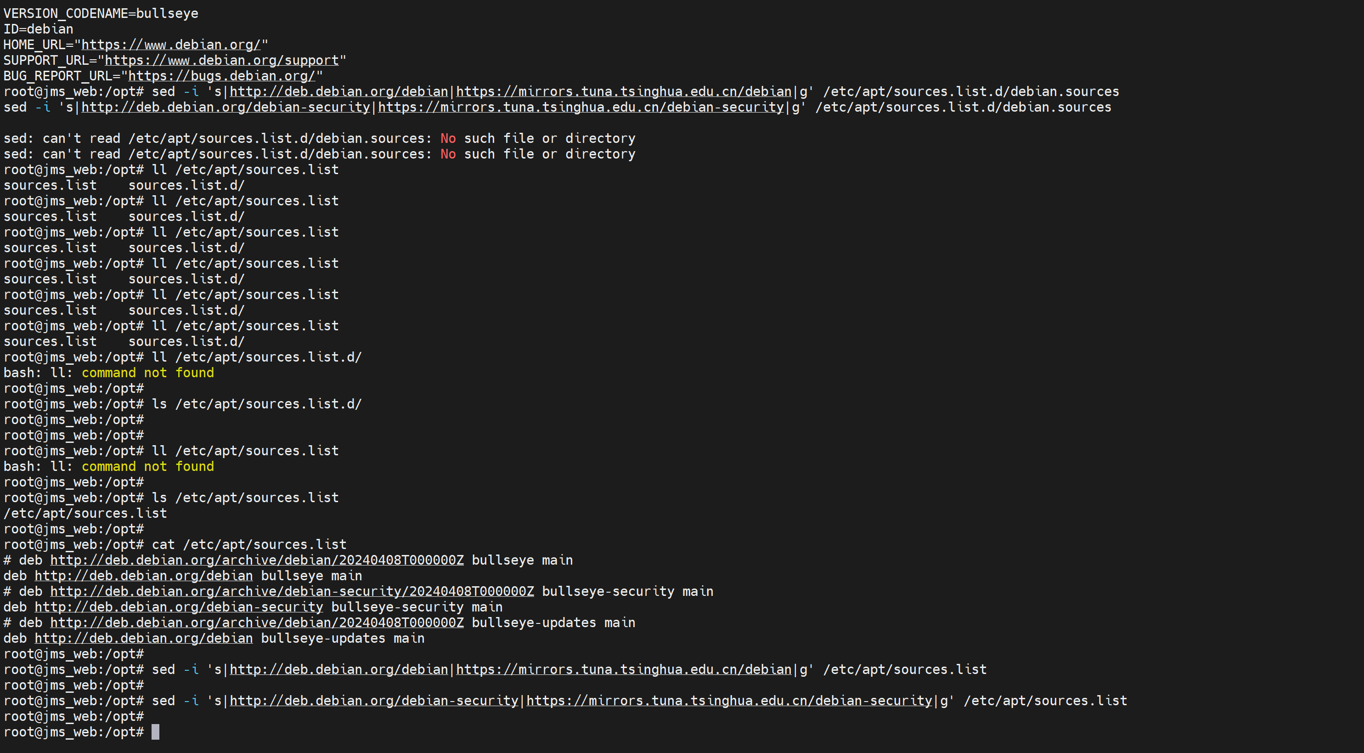Open the active debian-security link for bullseye-security
This screenshot has height=753, width=1364.
[179, 607]
